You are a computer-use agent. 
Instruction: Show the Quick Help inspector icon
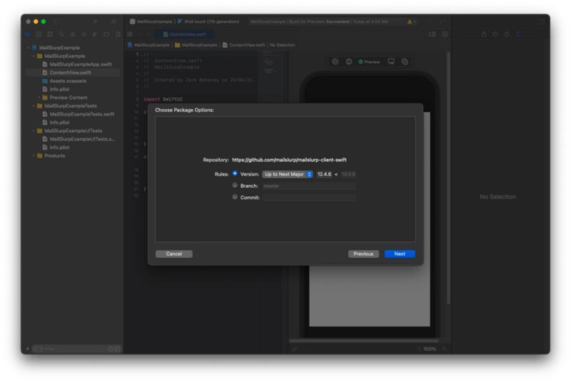click(507, 34)
